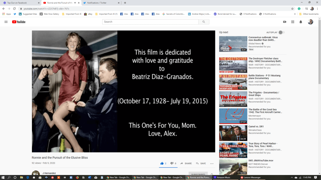Open the Coronavirus outbreak video thumbnail
This screenshot has width=321, height=180.
coord(233,44)
